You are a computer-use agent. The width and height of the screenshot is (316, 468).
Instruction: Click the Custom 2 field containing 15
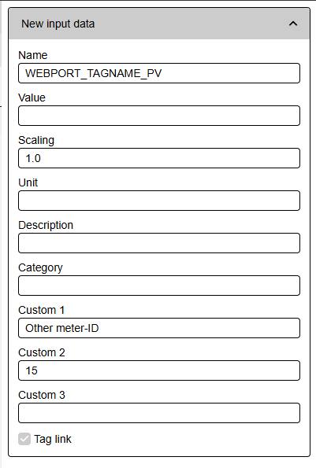[159, 370]
